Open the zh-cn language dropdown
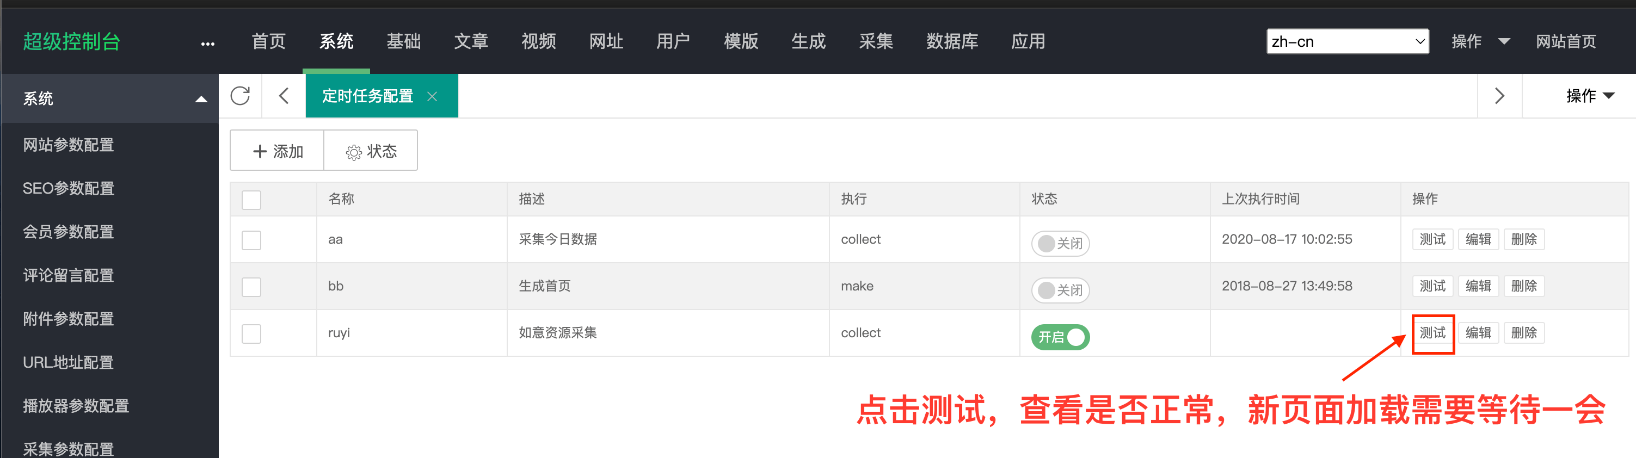The image size is (1636, 458). click(1348, 41)
